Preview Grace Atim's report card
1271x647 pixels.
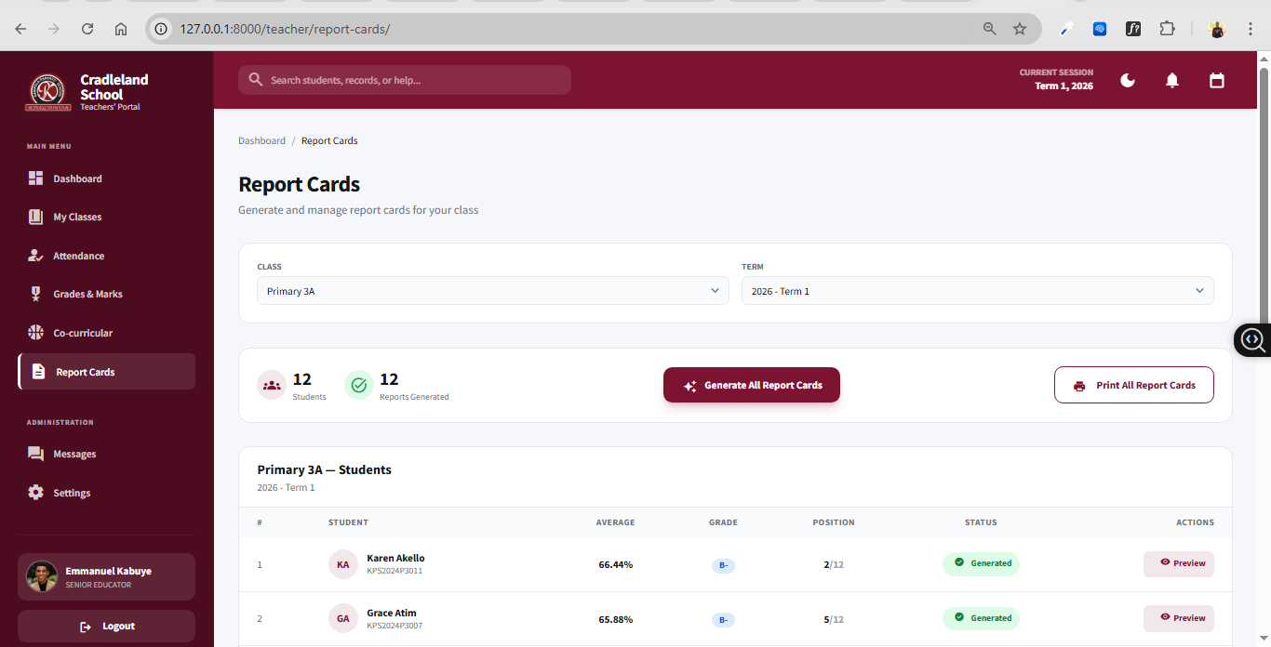click(1178, 618)
